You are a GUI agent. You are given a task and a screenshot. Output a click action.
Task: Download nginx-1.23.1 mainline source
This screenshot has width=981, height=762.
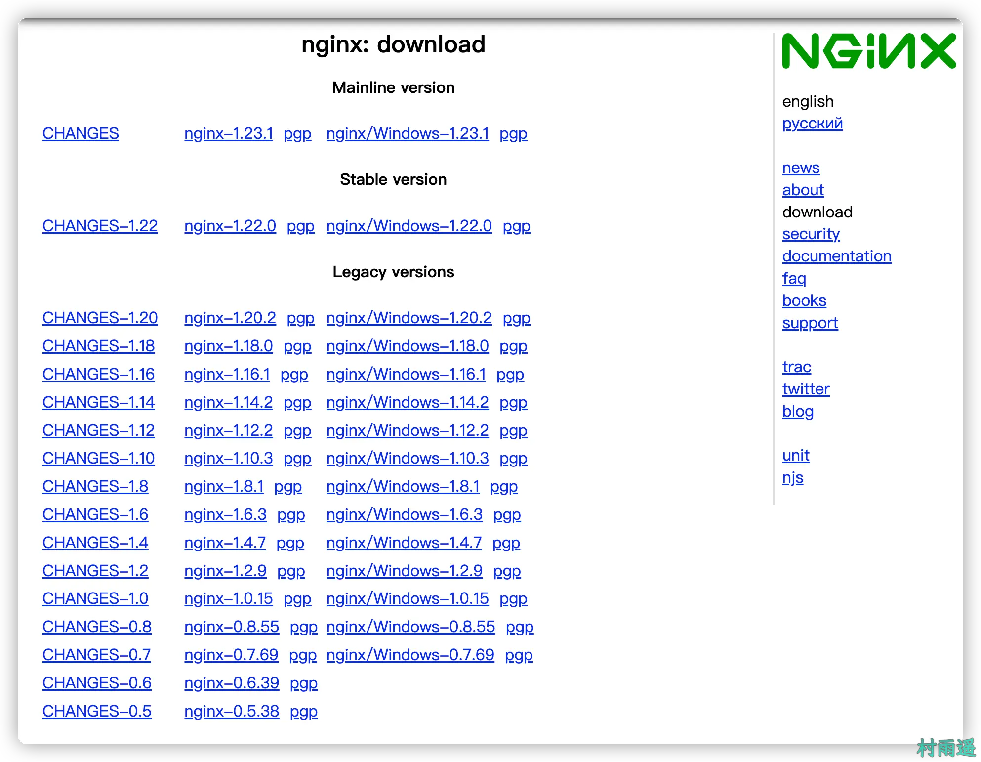(228, 133)
